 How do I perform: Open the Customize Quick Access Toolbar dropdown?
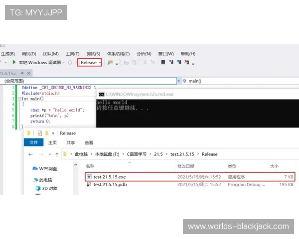coord(53,133)
